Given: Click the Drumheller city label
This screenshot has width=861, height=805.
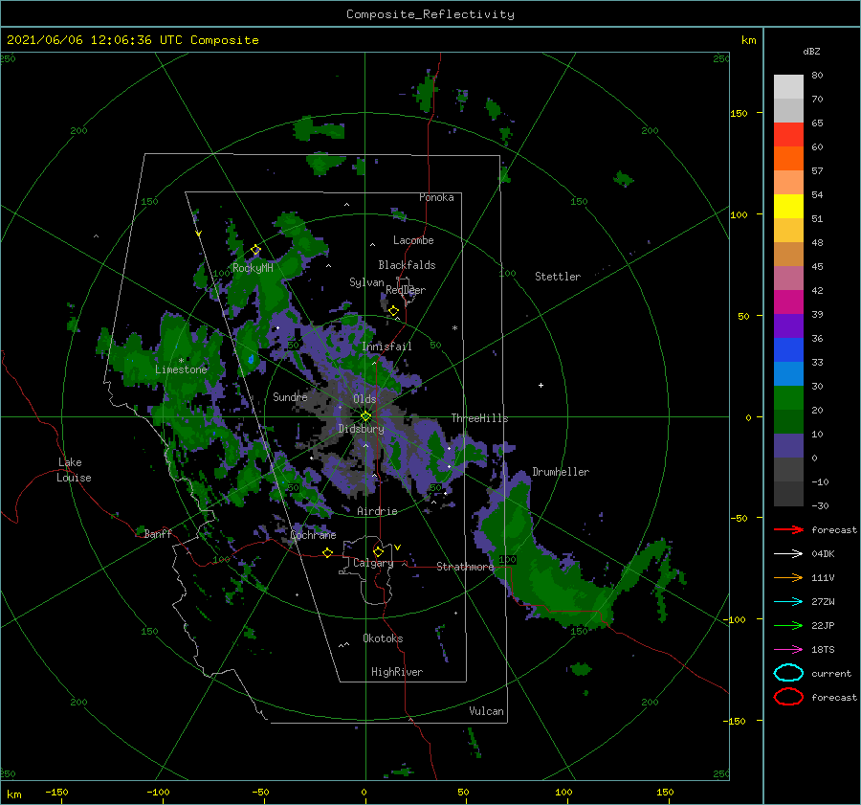Looking at the screenshot, I should [561, 472].
